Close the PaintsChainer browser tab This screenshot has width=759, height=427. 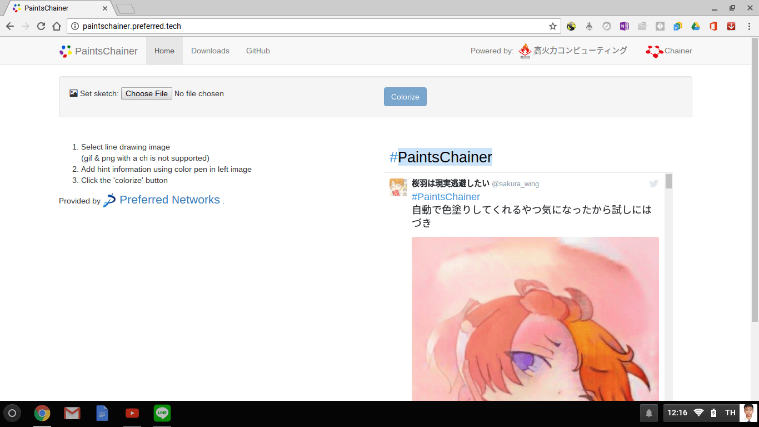(105, 8)
